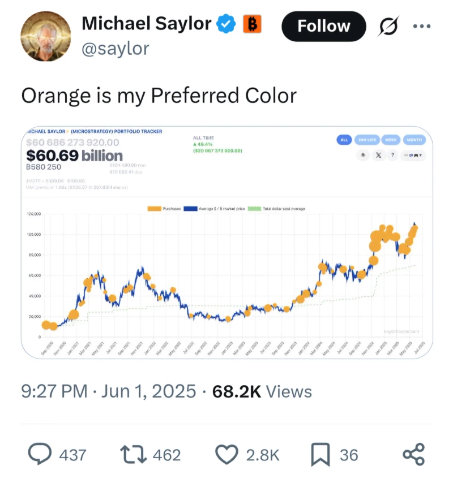Open Michael Saylor's profile avatar
Viewport: 453px width, 483px height.
point(46,36)
